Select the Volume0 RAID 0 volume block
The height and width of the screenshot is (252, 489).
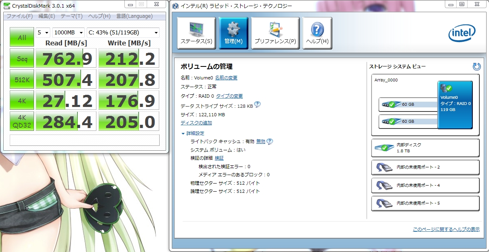click(455, 105)
